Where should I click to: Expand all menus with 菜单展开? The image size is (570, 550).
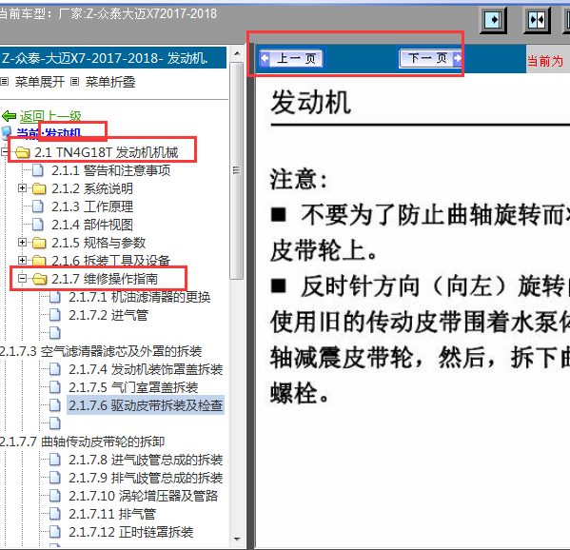point(40,82)
